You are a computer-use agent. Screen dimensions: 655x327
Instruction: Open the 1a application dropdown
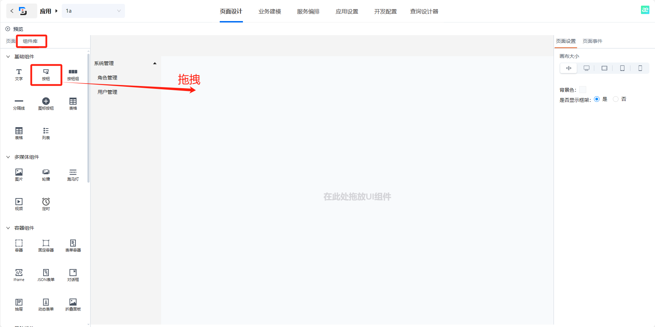tap(93, 11)
